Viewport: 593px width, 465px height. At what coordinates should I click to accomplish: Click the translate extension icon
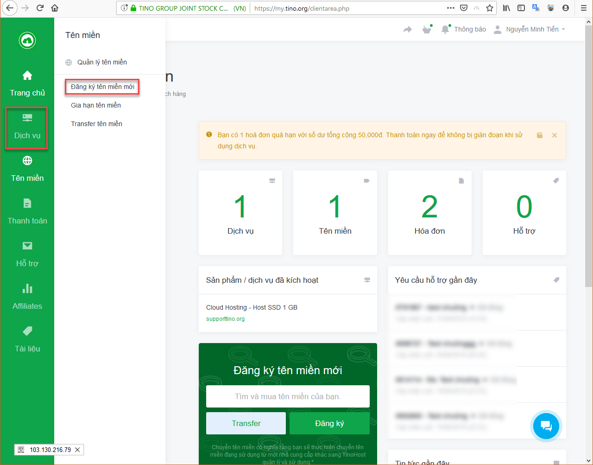pyautogui.click(x=536, y=8)
